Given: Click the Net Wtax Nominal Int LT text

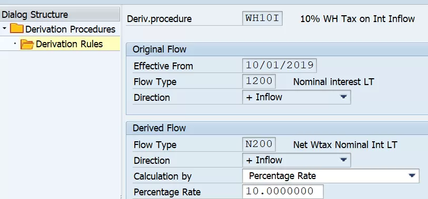Looking at the screenshot, I should click(x=345, y=144).
